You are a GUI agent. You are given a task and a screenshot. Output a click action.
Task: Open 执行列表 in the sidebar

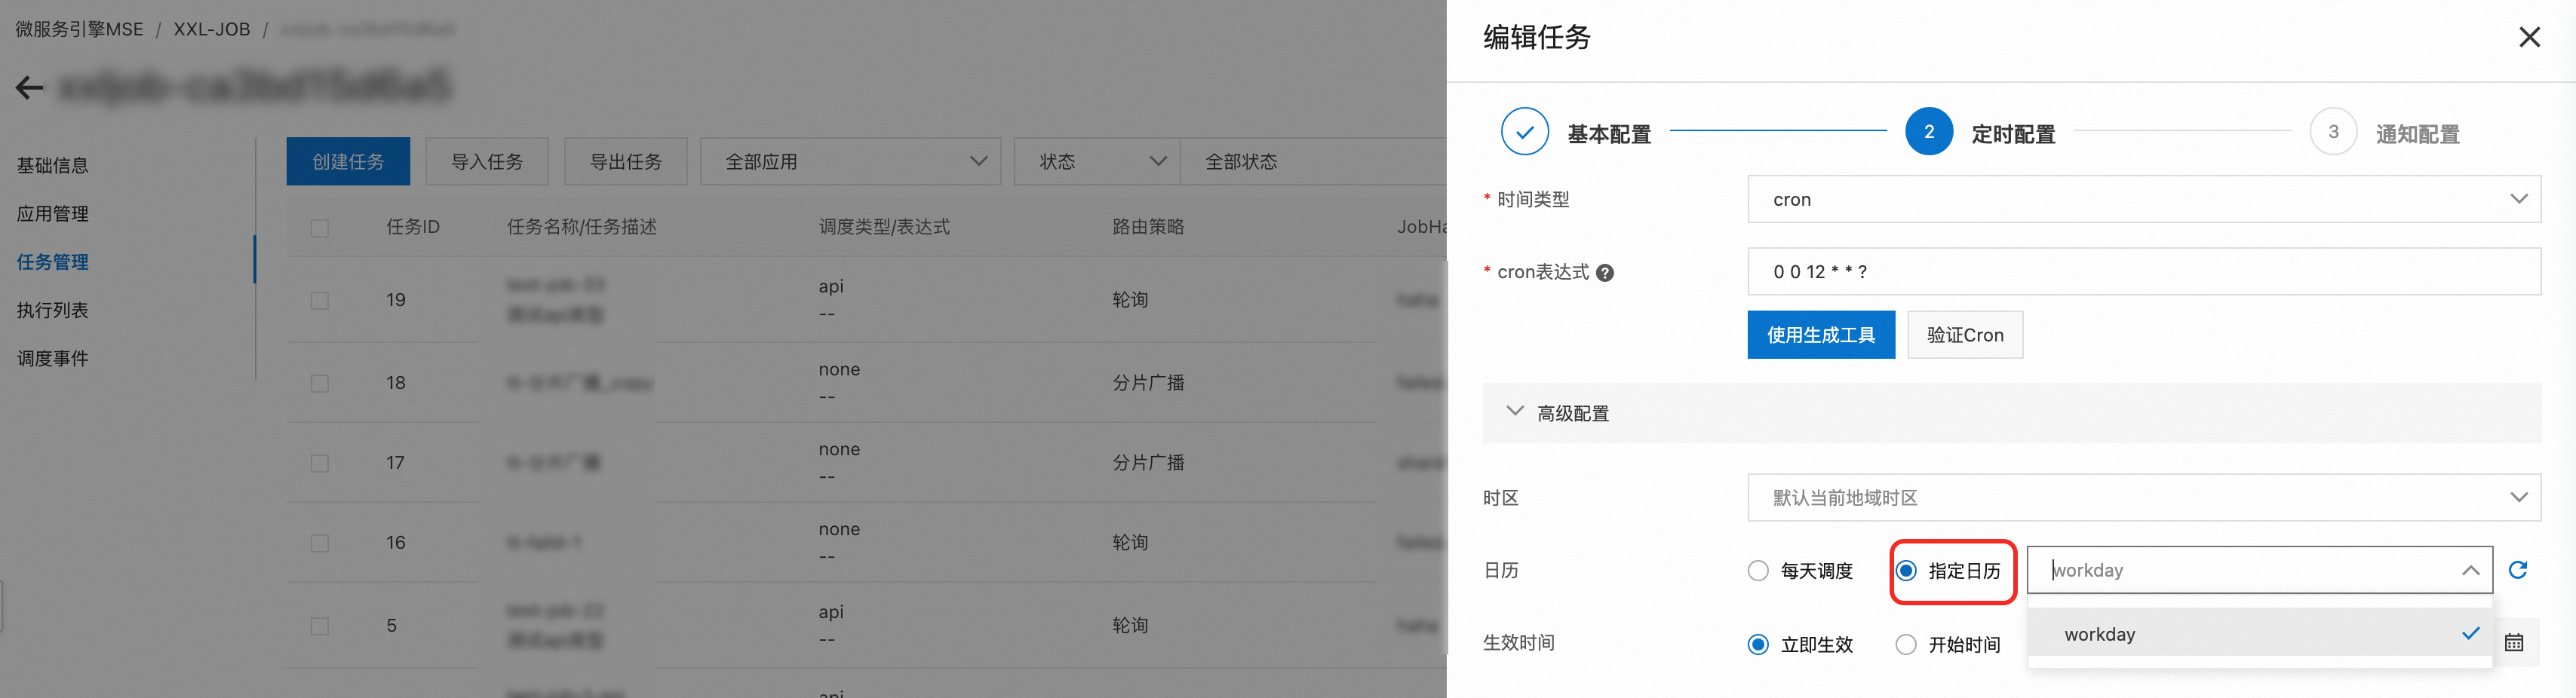coord(53,310)
